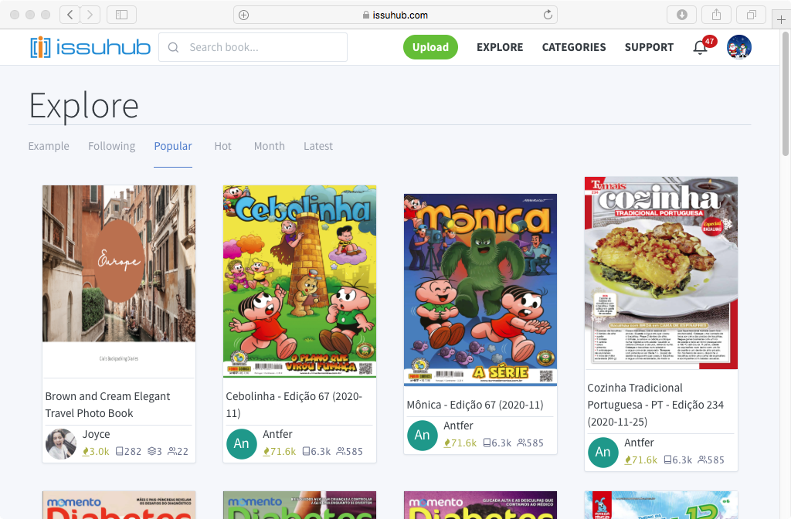Image resolution: width=791 pixels, height=519 pixels.
Task: Open a new Safari tab
Action: click(781, 19)
